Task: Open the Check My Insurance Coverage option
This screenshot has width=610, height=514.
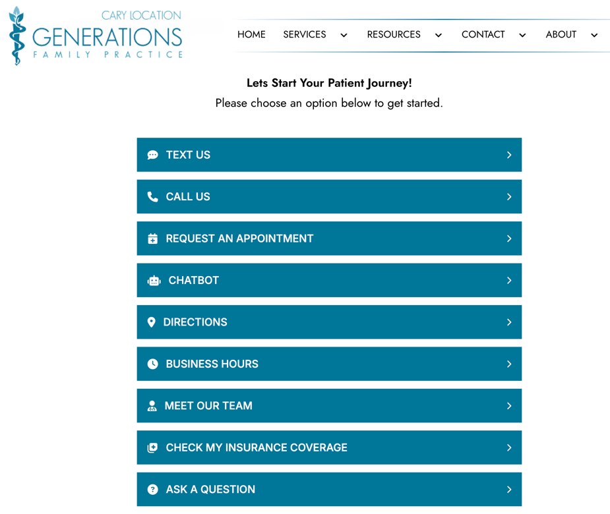Action: coord(257,447)
